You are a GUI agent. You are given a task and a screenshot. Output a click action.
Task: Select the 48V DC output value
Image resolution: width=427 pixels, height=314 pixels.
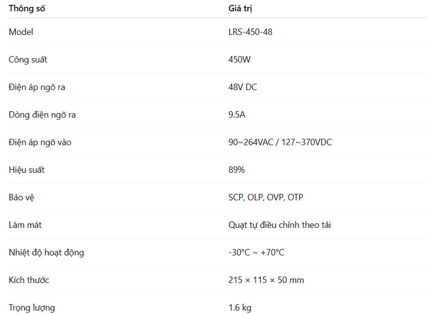[x=242, y=87]
